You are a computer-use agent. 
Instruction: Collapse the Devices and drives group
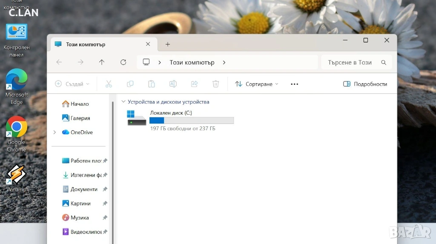coord(123,102)
